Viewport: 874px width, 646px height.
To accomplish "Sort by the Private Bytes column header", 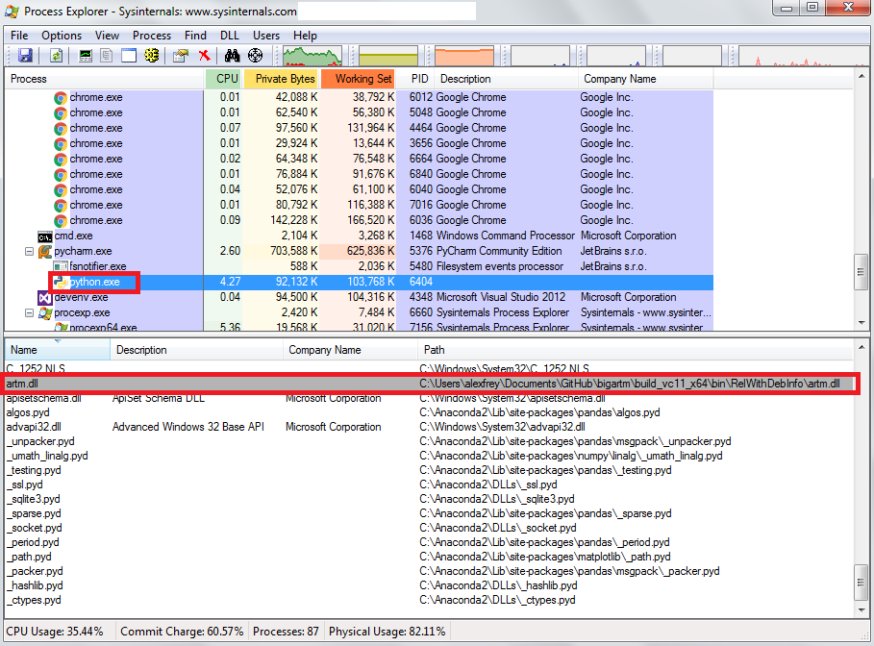I will click(x=281, y=79).
